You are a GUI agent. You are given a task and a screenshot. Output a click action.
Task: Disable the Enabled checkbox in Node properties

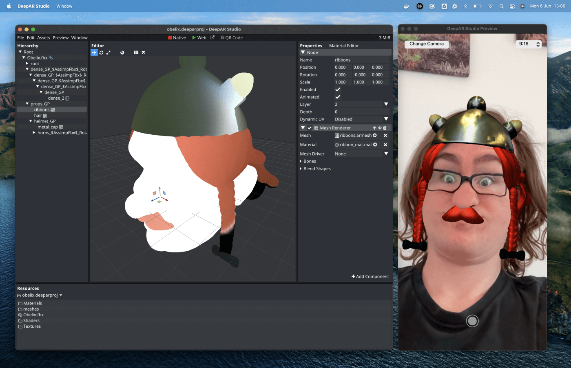tap(337, 89)
